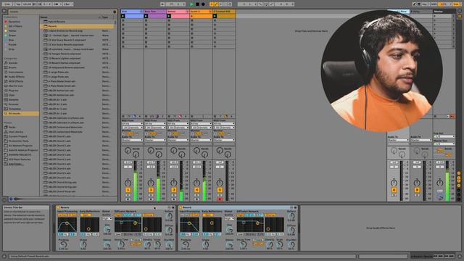
Task: Select the Master track header
Action: point(444,12)
